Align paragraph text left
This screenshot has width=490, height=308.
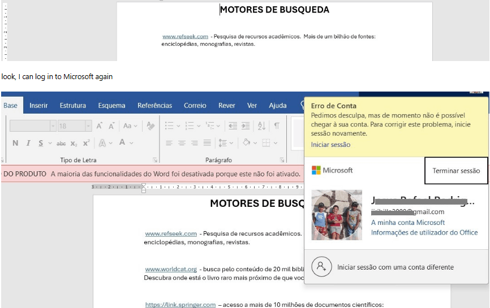click(x=169, y=143)
